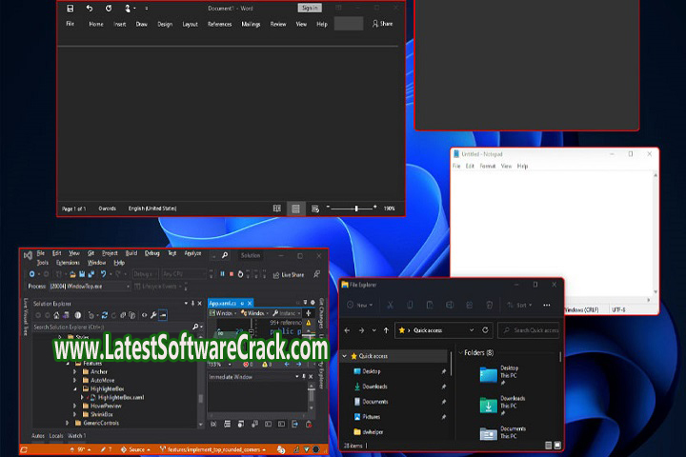
Task: Collapse the HighlighterBox folder
Action: click(75, 388)
